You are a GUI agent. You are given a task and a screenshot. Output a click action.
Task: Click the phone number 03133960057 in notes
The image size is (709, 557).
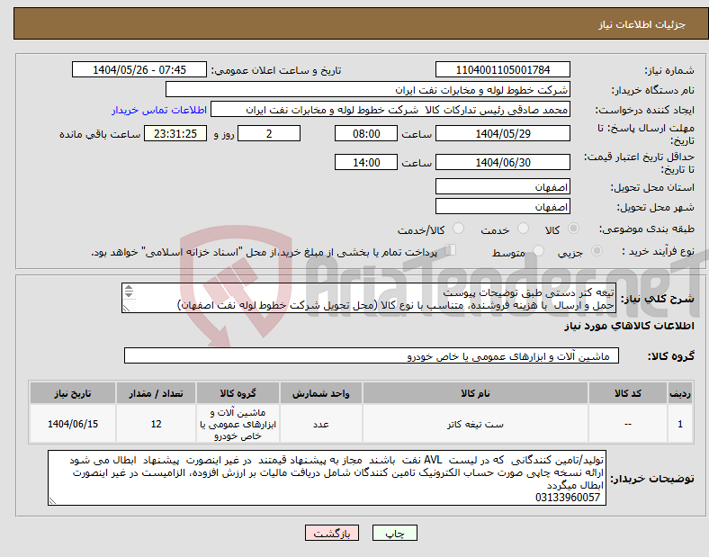click(x=568, y=498)
